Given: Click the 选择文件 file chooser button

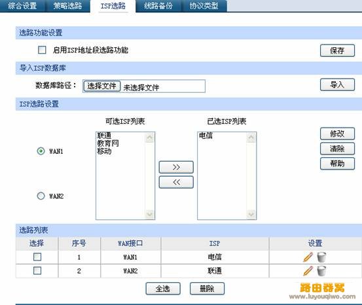Looking at the screenshot, I should tap(101, 86).
